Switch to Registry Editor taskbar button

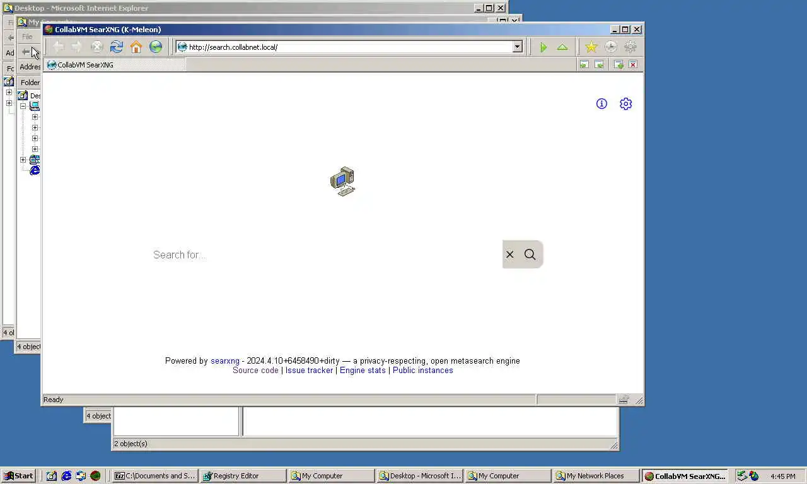[x=243, y=476]
